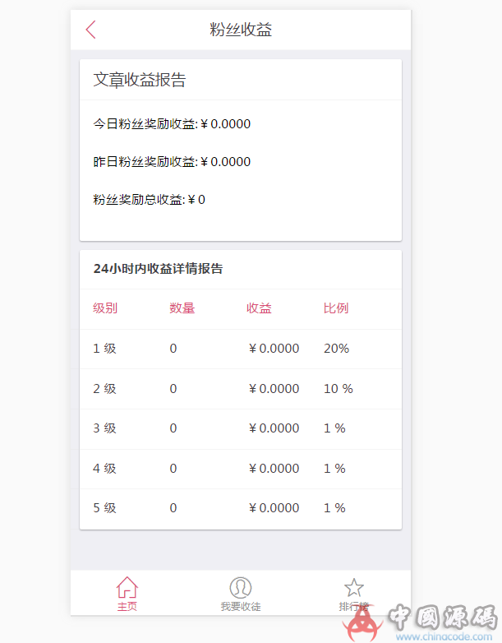Click the 1 % ratio in 5 级 row
The image size is (502, 643).
334,508
